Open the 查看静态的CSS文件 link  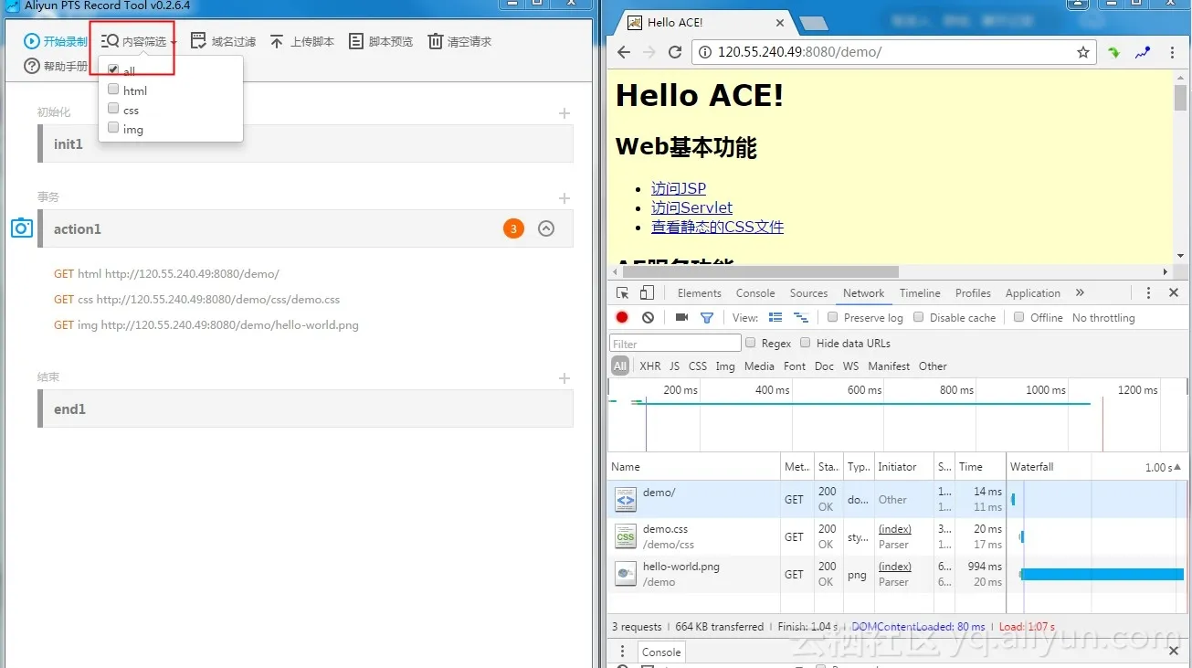[717, 227]
